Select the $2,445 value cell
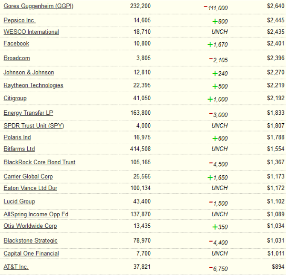 [275, 20]
